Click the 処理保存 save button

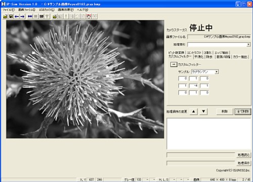(x=243, y=163)
